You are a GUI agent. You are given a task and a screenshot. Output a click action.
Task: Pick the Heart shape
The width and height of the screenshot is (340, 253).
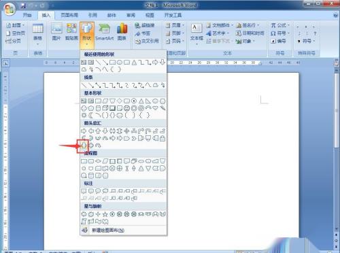(155, 108)
